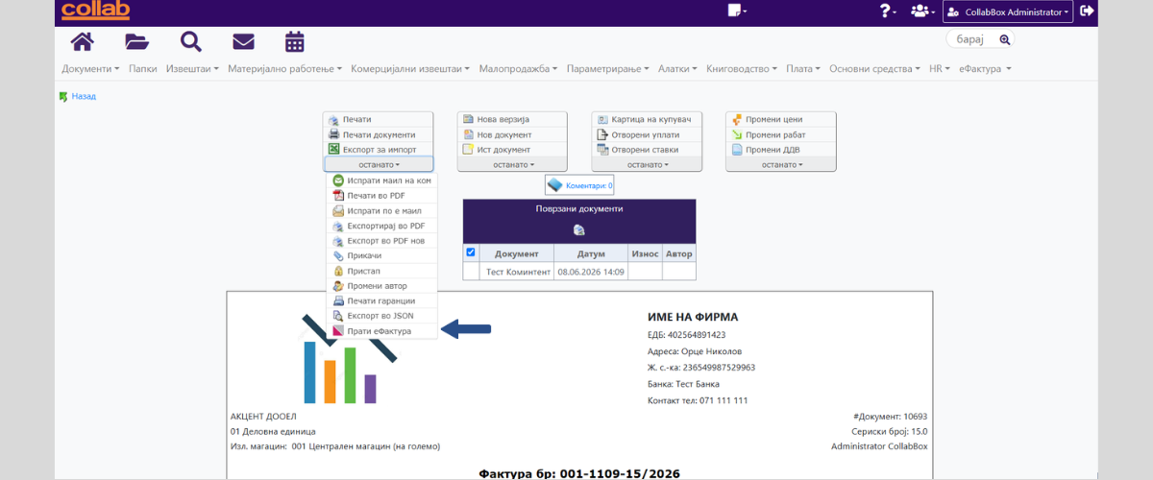Select Прикачи menu entry
Screen dimensions: 1153x480
click(x=381, y=256)
